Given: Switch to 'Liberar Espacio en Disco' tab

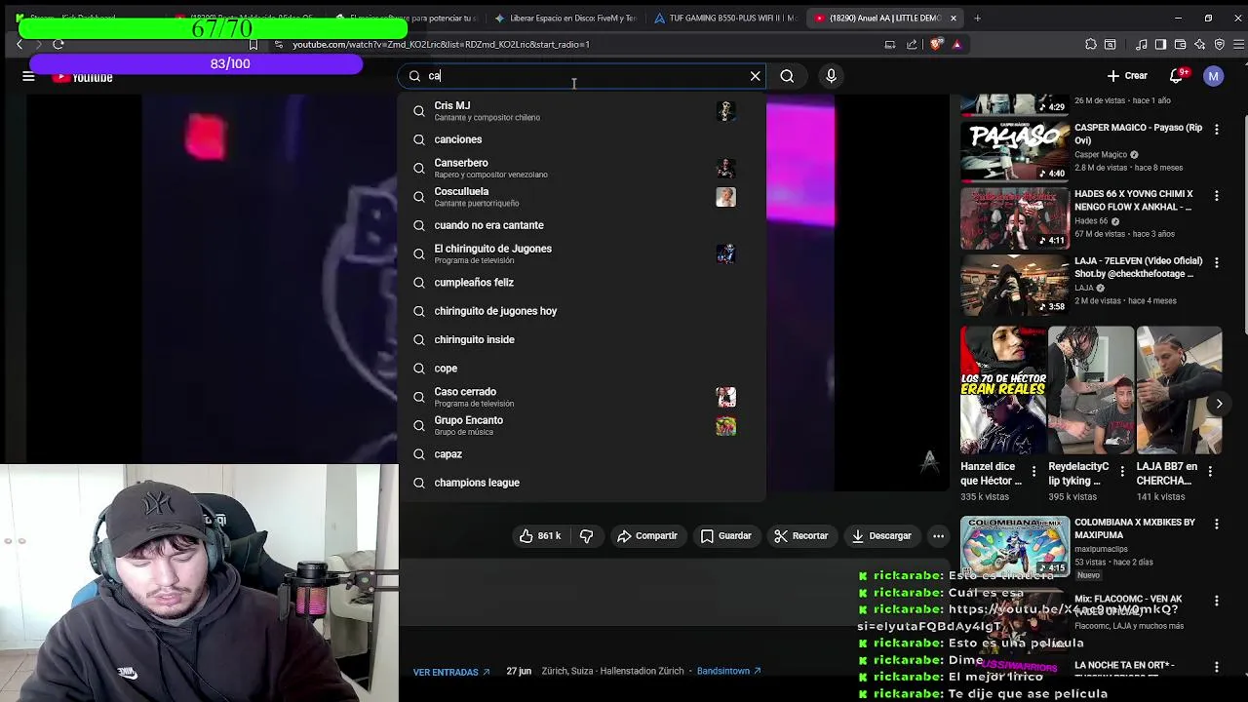Looking at the screenshot, I should [565, 18].
